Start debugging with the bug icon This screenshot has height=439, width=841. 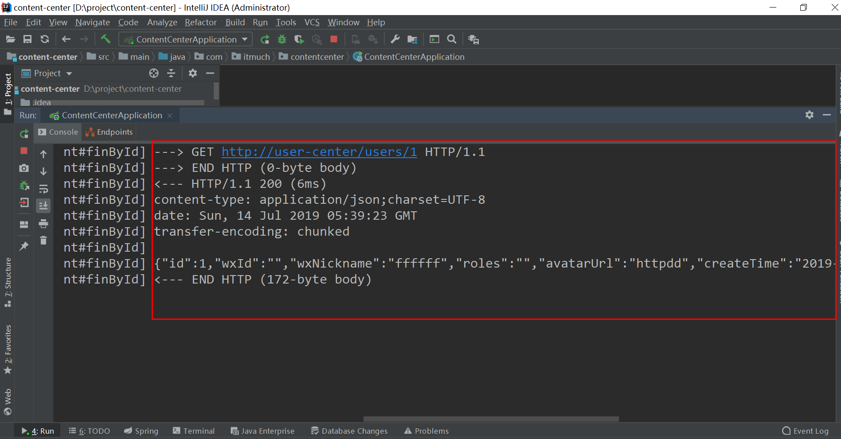(x=282, y=39)
